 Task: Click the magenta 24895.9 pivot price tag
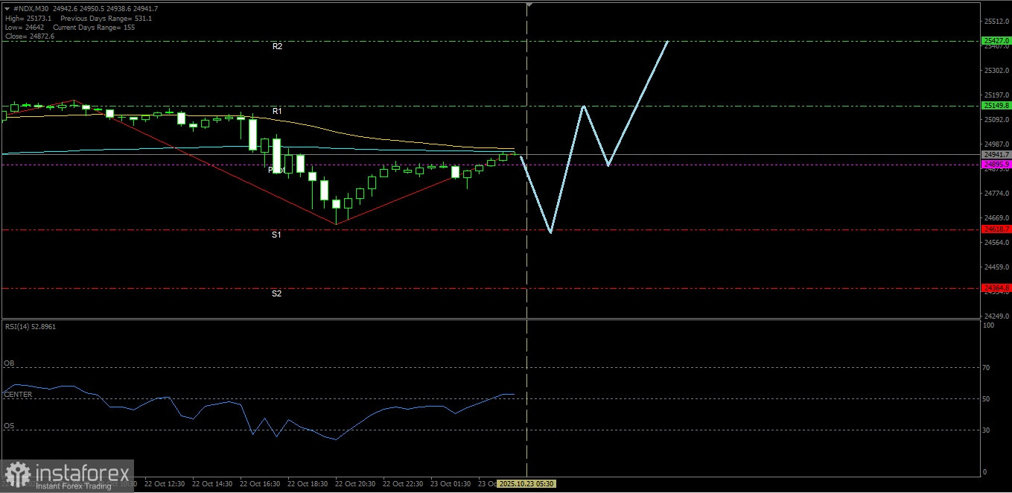[x=996, y=164]
